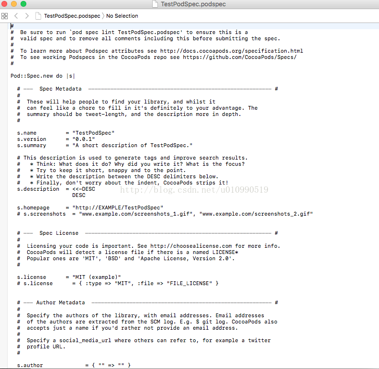Click the s.version value "0.0.1"
This screenshot has width=379, height=369.
(x=84, y=139)
